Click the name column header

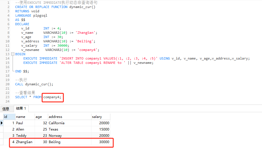(25, 117)
